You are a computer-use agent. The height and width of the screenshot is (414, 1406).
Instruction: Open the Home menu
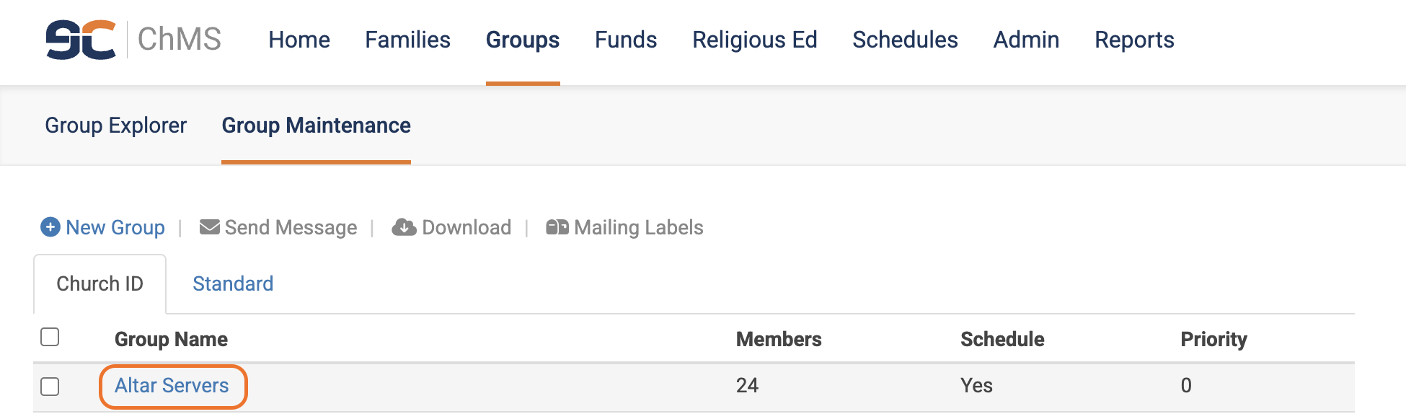tap(299, 40)
